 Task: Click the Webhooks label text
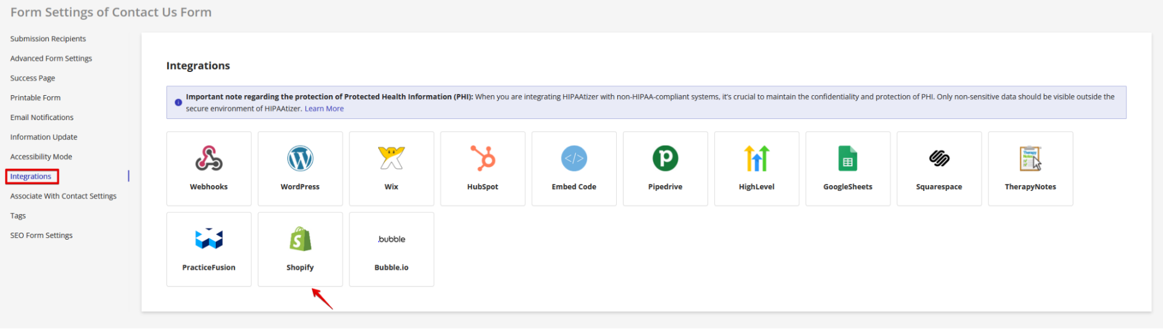pos(209,187)
